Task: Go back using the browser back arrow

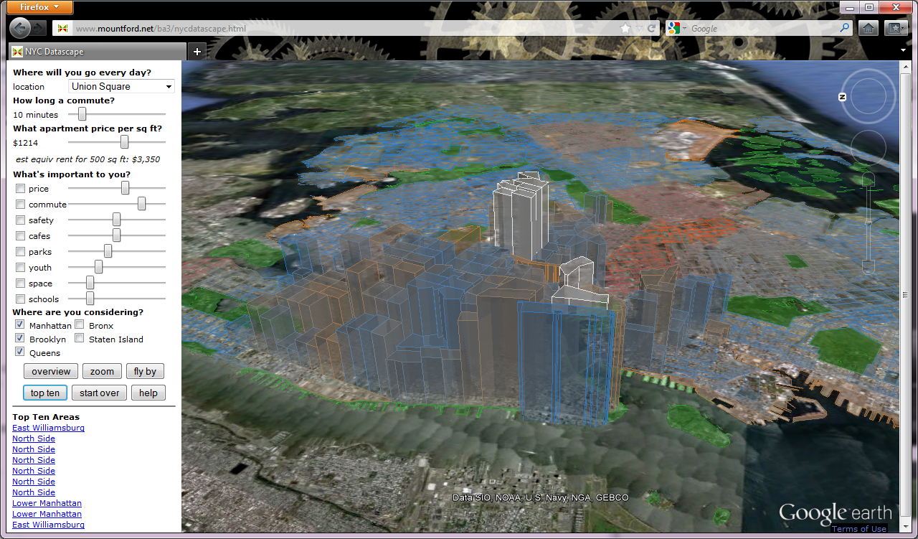Action: tap(20, 29)
